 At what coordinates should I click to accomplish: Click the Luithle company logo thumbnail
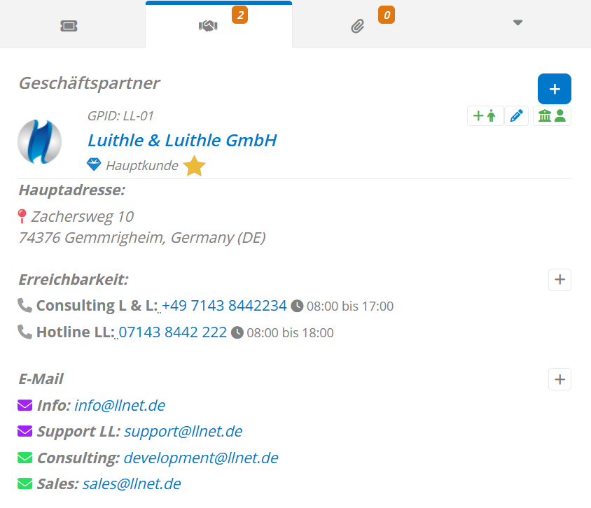pyautogui.click(x=39, y=141)
